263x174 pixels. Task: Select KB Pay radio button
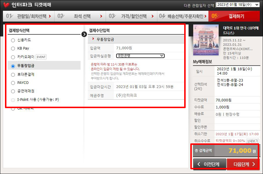coord(13,49)
